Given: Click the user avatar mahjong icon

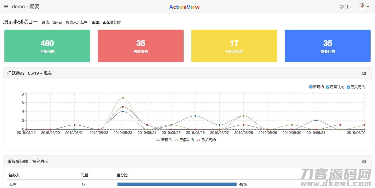Looking at the screenshot, I should pos(362,6).
